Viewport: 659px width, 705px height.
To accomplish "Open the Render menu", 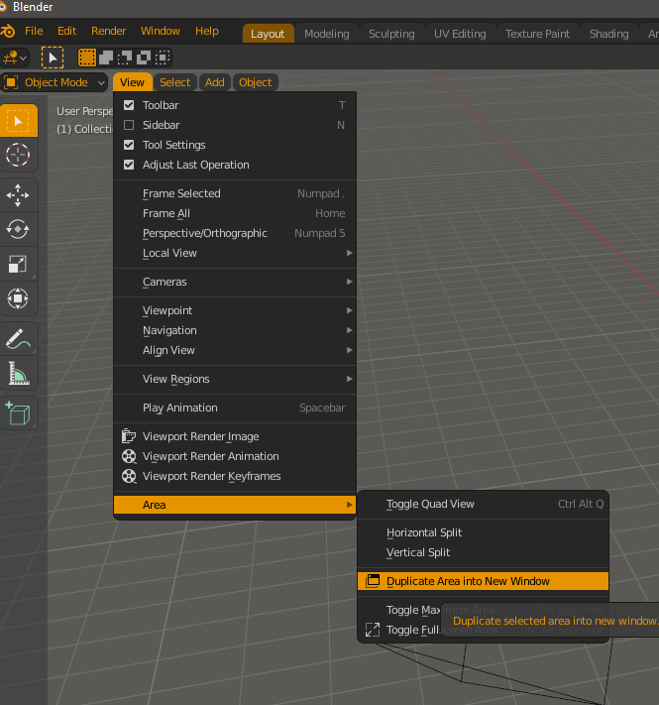I will [109, 31].
